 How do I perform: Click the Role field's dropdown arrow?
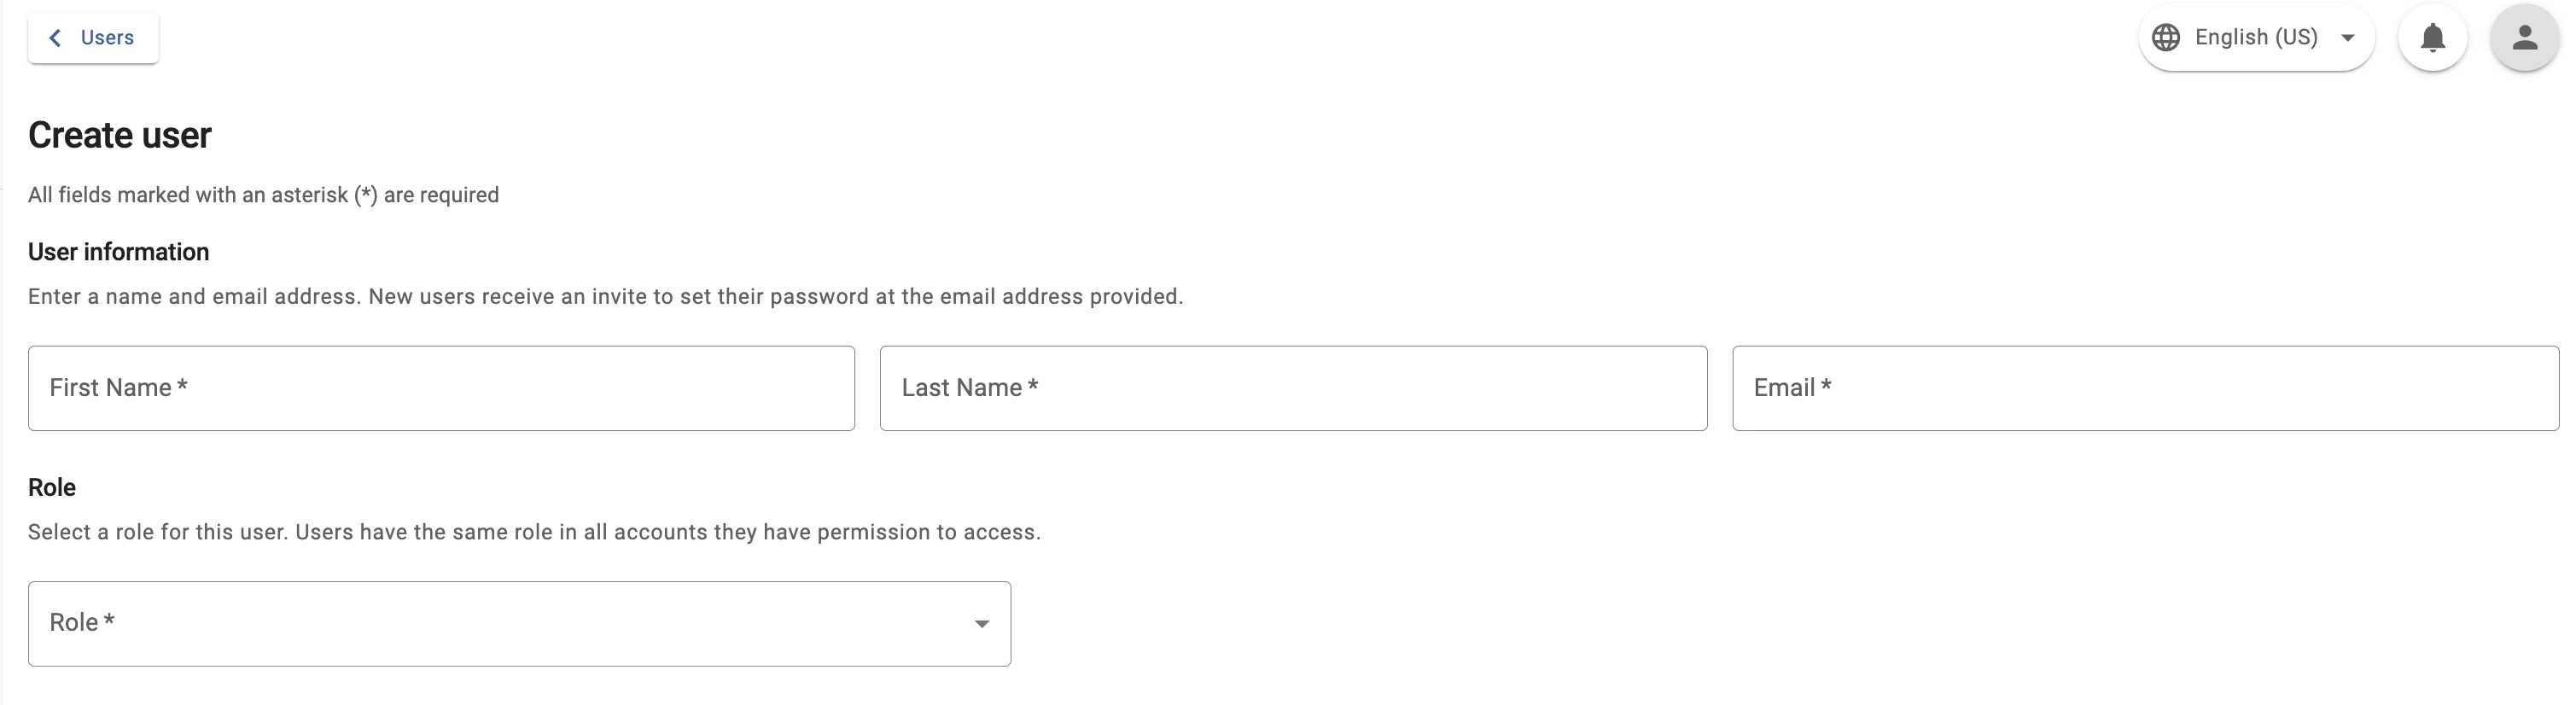click(x=981, y=623)
